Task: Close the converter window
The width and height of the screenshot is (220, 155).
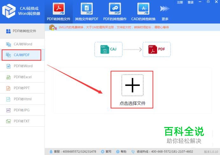Action: (217, 2)
